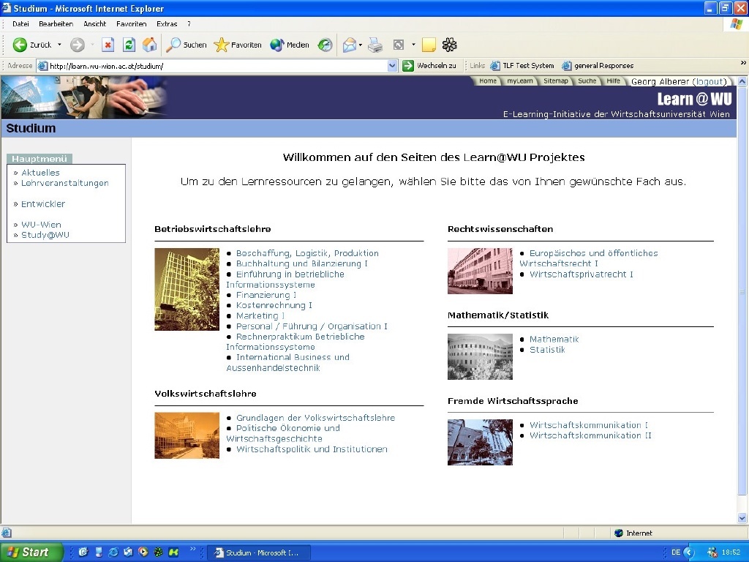Viewport: 749px width, 562px height.
Task: Expand the address bar dropdown arrow
Action: [x=393, y=66]
